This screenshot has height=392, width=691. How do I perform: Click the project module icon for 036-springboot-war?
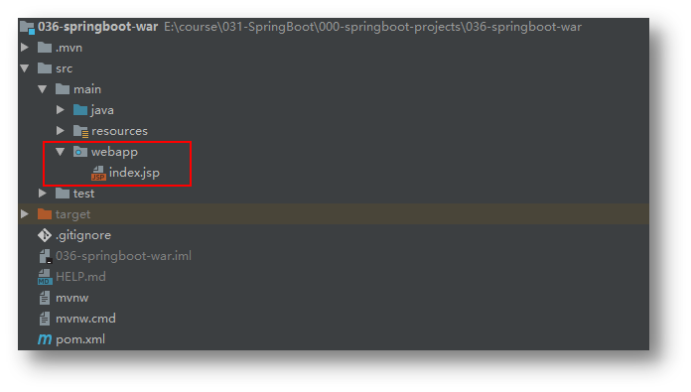tap(28, 28)
